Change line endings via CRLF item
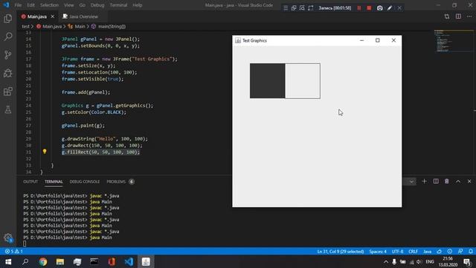This screenshot has height=268, width=476. pos(413,252)
